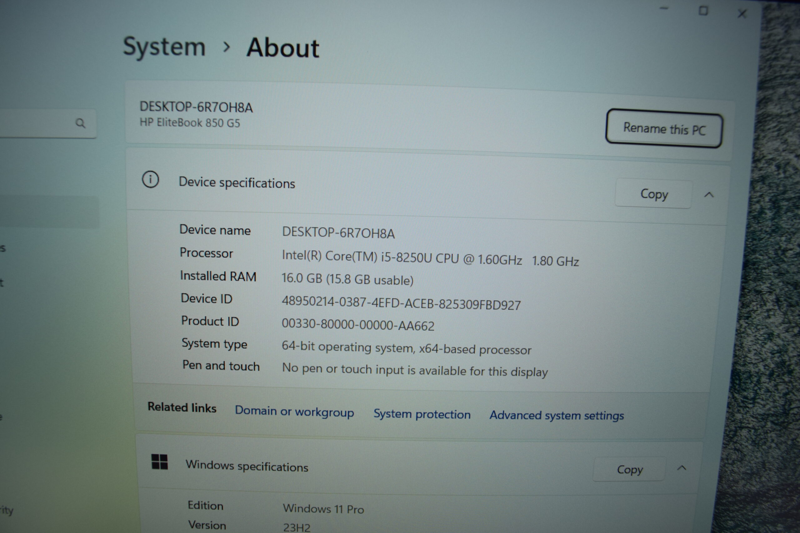Click the Edition value Windows 11 Pro
This screenshot has width=800, height=533.
click(x=323, y=509)
